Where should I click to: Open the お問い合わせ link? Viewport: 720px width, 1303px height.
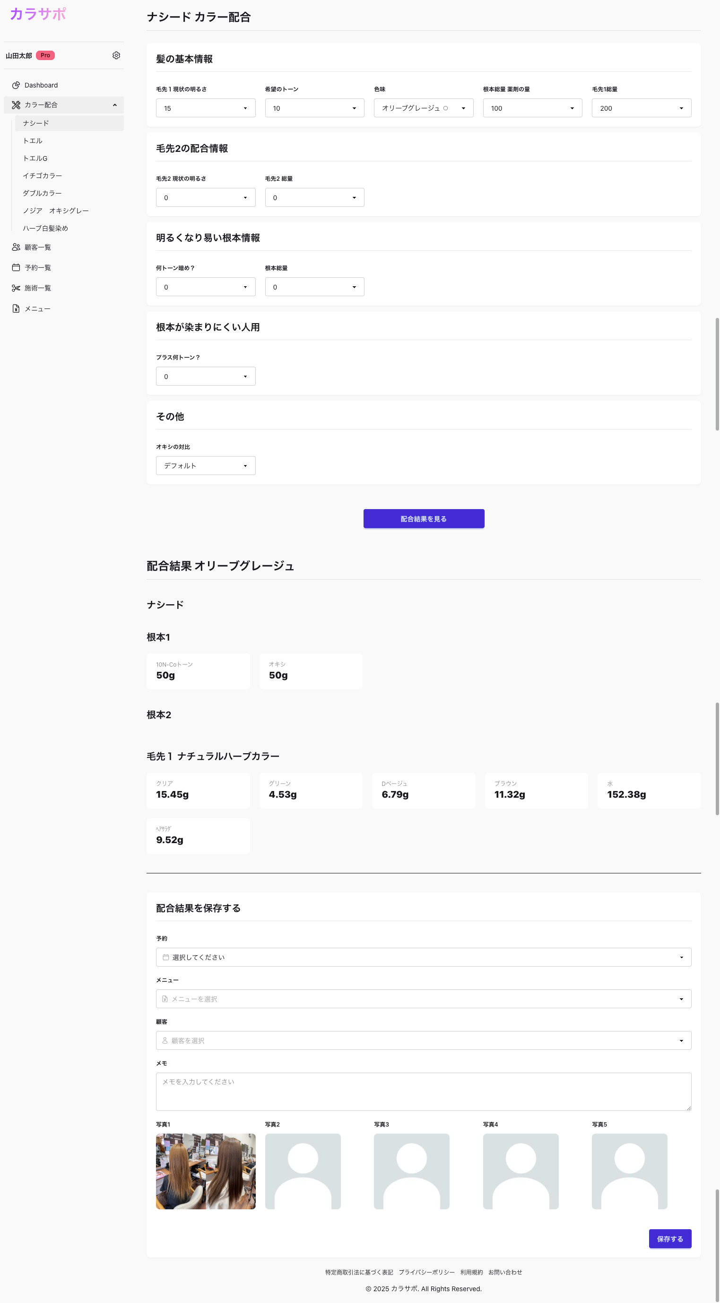click(x=505, y=1272)
